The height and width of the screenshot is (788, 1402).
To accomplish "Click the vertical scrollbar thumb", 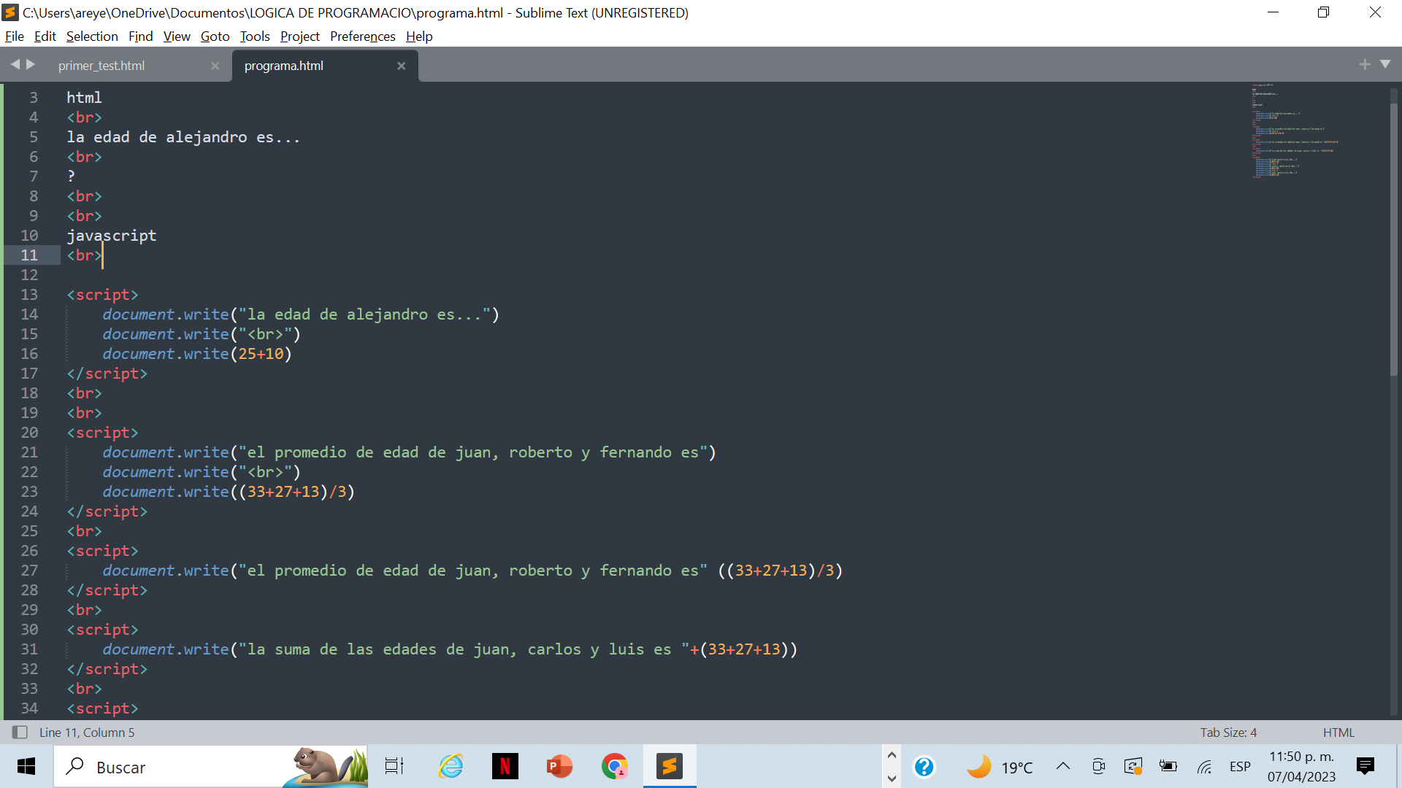I will [1393, 241].
